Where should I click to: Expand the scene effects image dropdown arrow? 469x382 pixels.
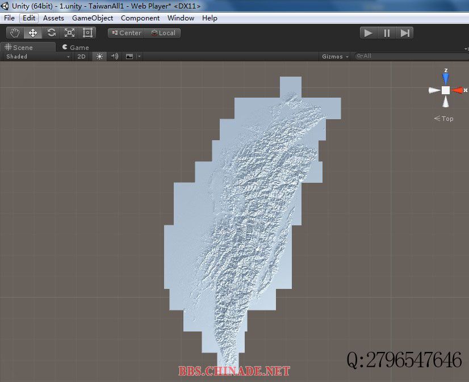point(139,56)
